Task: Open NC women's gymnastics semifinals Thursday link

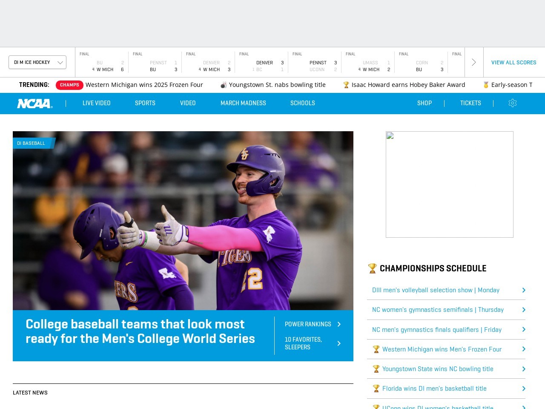Action: click(438, 310)
